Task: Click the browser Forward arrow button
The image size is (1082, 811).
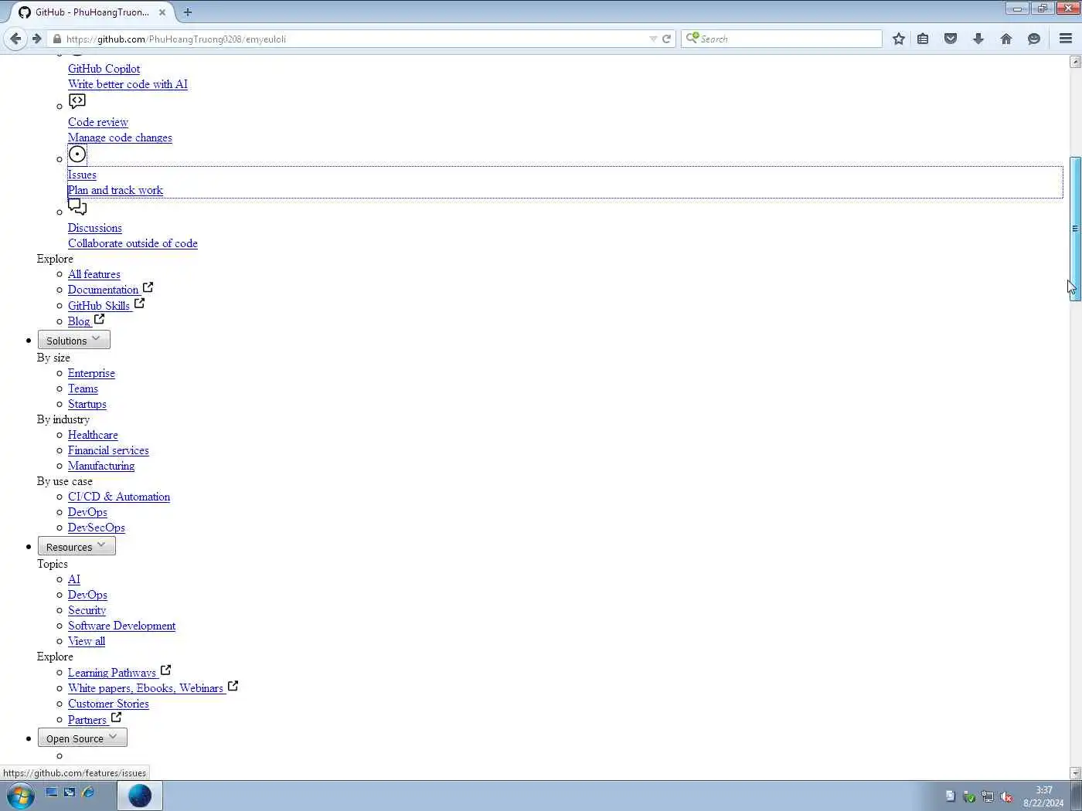Action: (x=36, y=39)
